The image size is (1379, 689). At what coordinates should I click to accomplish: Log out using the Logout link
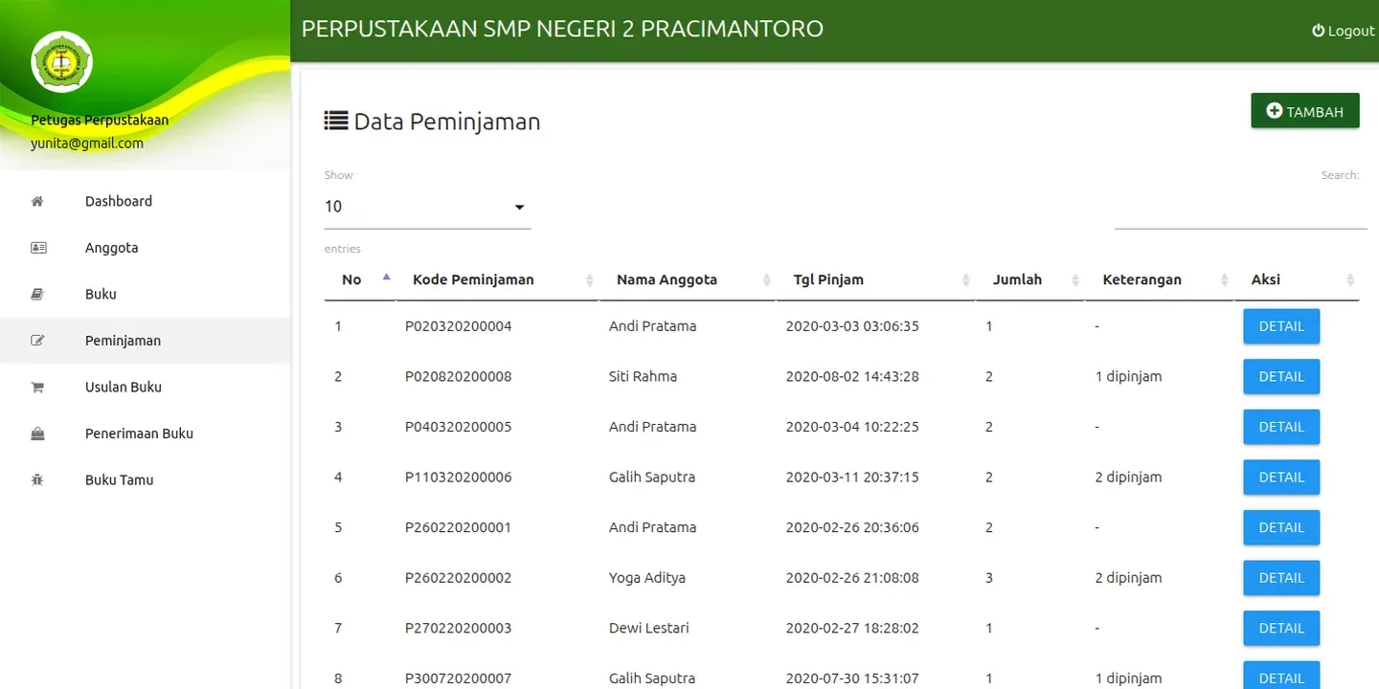(1343, 31)
